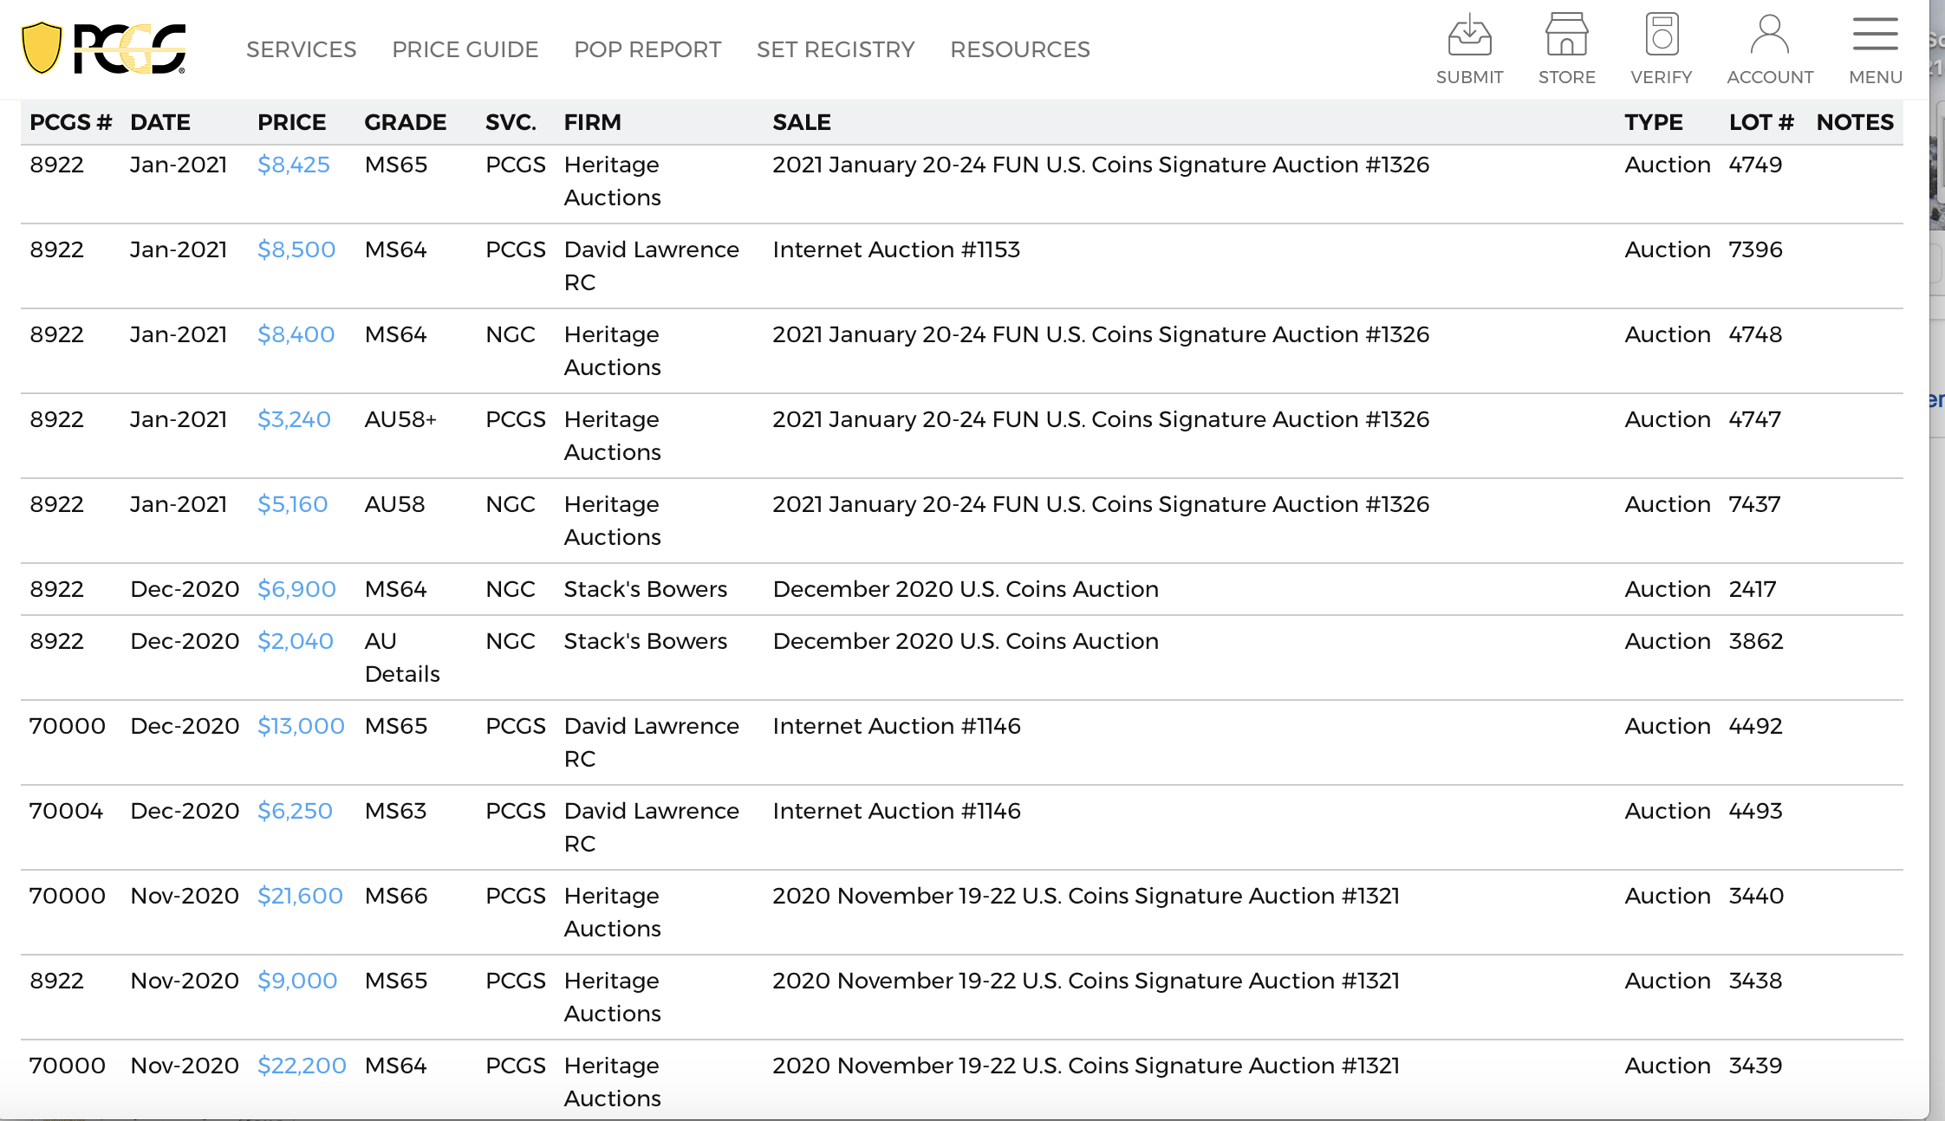Image resolution: width=1945 pixels, height=1121 pixels.
Task: Sort by the NOTES column header
Action: [x=1855, y=122]
